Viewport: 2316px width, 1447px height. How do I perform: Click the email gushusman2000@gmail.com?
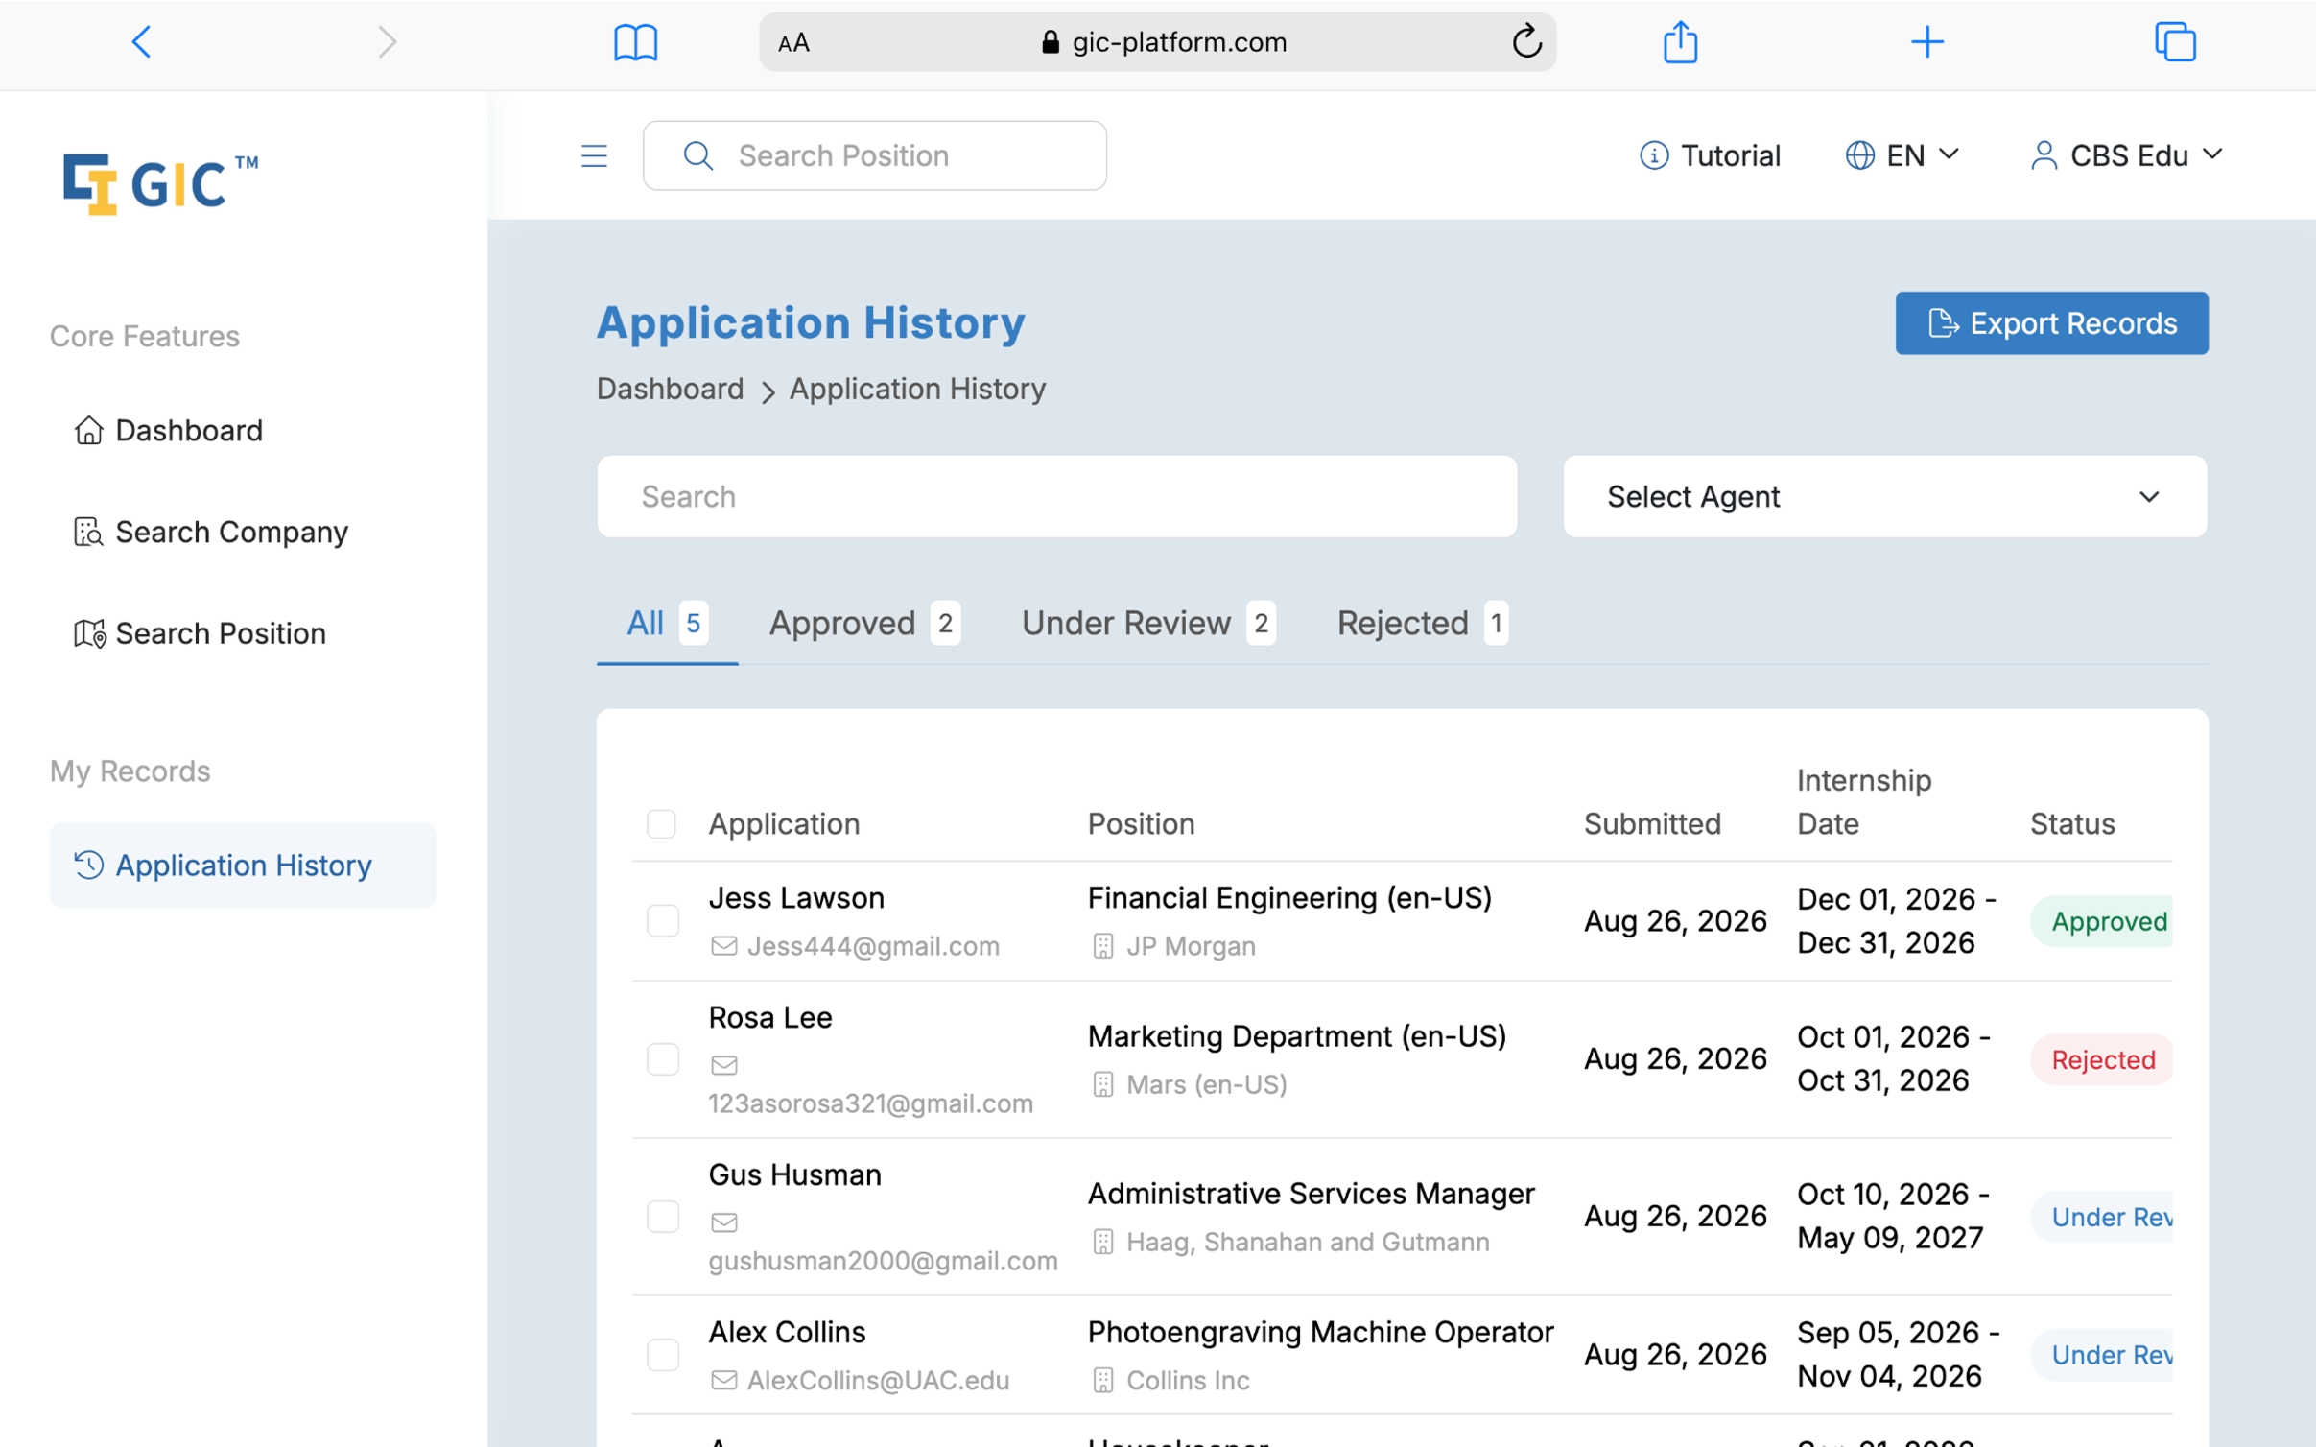click(883, 1261)
